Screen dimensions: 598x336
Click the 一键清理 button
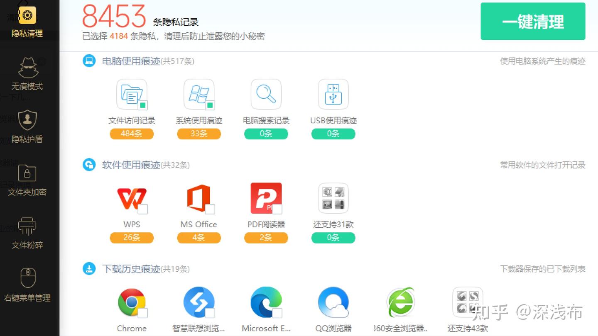click(533, 21)
